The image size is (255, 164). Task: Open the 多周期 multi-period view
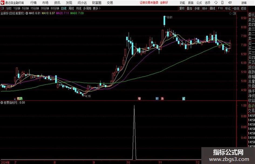tap(87, 8)
